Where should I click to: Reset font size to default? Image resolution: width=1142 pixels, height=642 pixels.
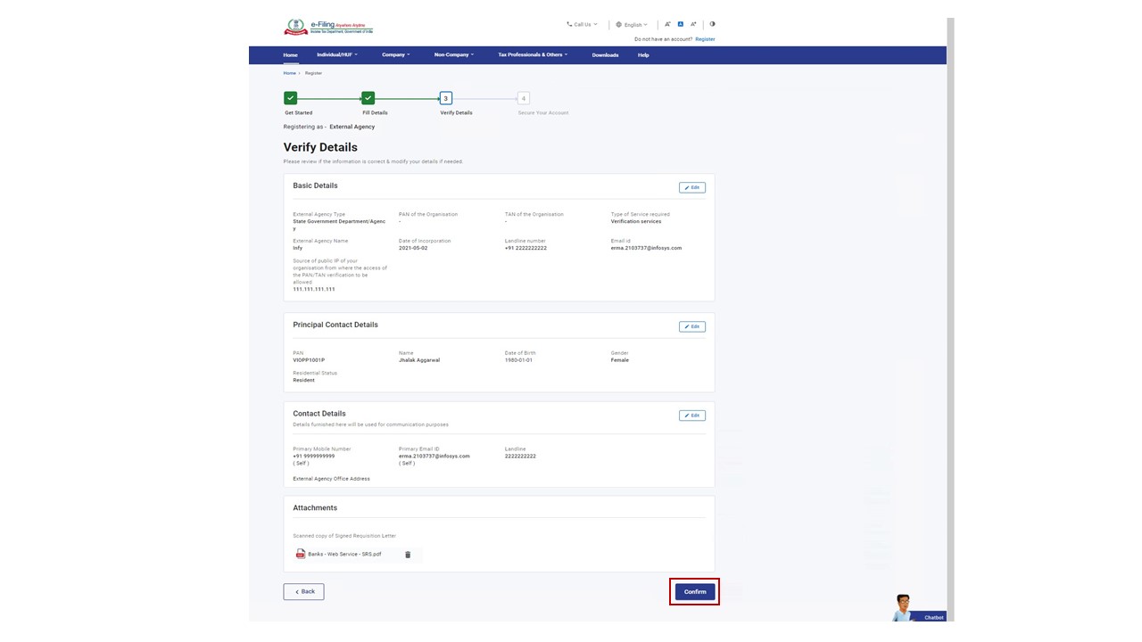(680, 25)
